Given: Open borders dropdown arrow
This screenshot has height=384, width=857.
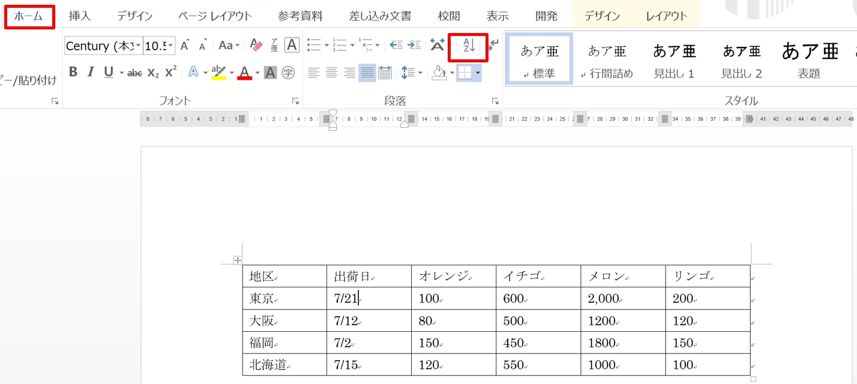Looking at the screenshot, I should coord(478,73).
